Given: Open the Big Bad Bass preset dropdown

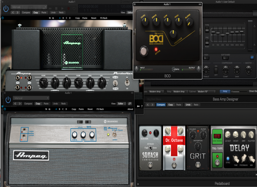Looking at the screenshot, I should [x=163, y=99].
